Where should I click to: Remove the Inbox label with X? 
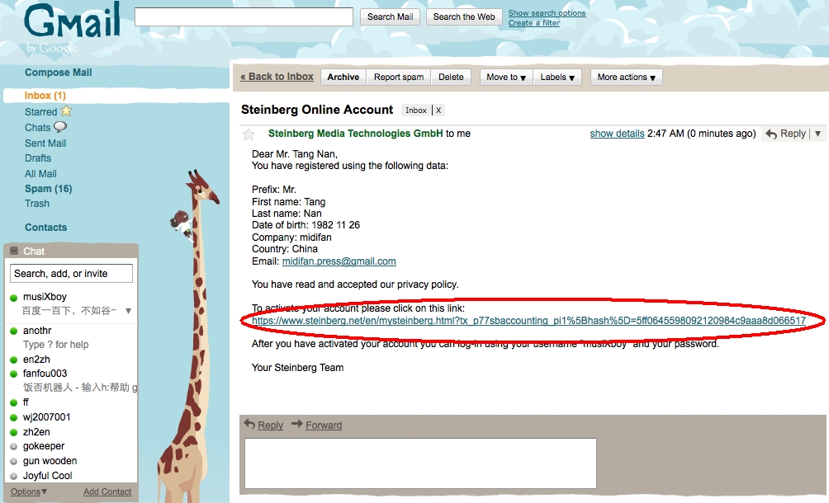tap(438, 110)
